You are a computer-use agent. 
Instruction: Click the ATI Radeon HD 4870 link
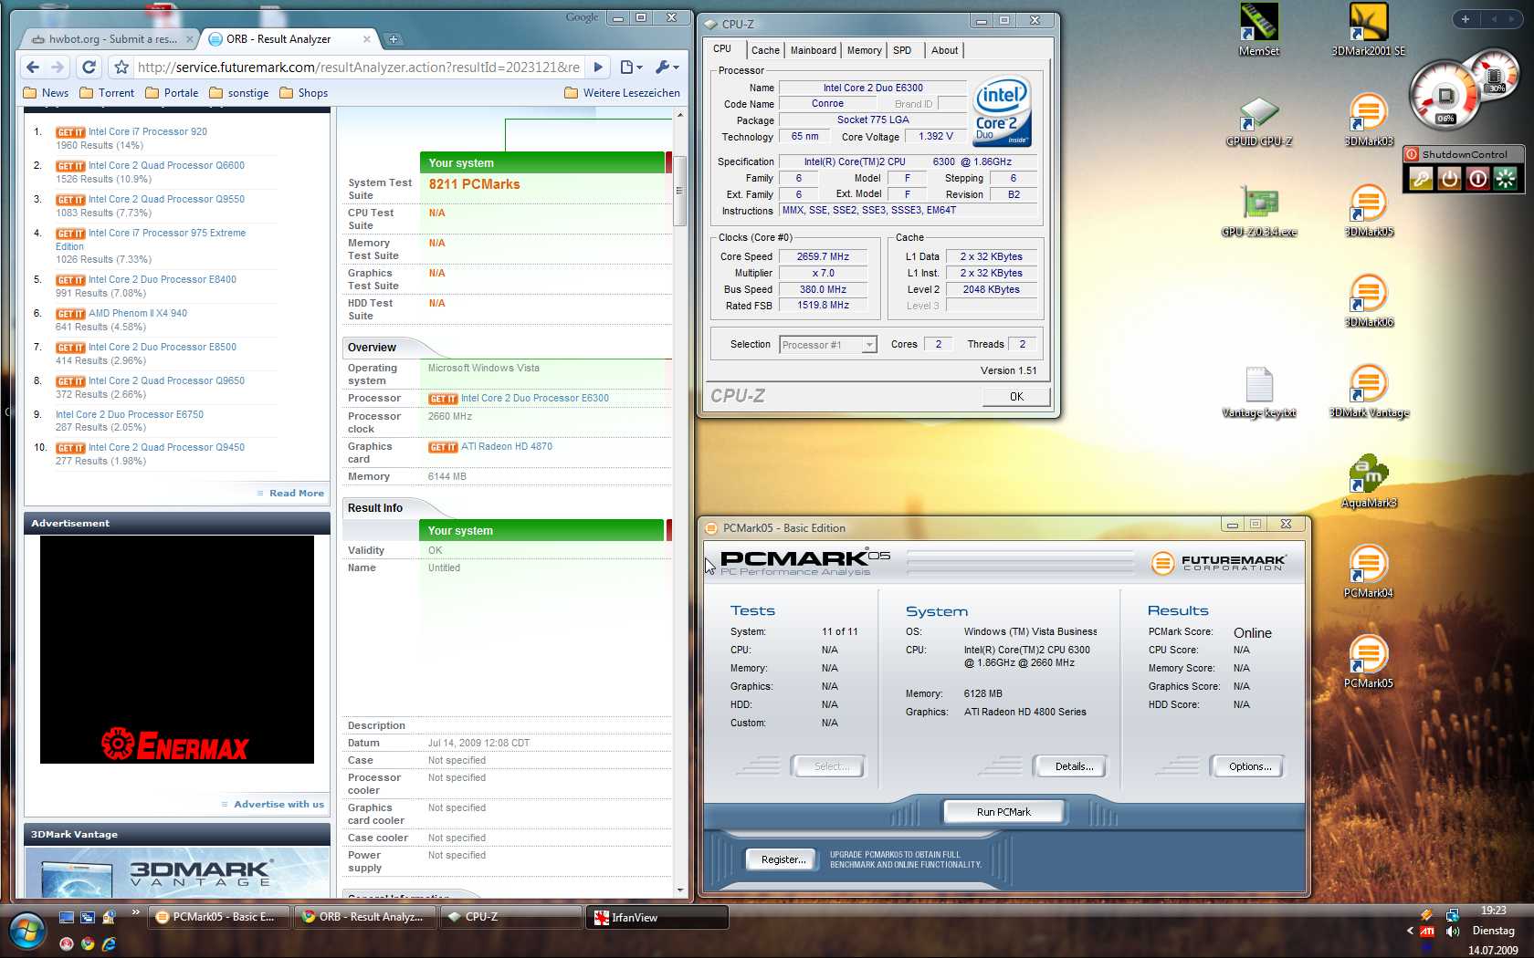point(506,446)
